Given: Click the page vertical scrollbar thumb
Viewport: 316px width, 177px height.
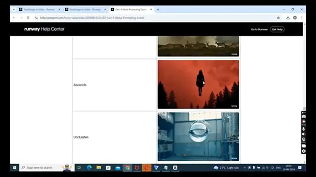Looking at the screenshot, I should coord(304,109).
